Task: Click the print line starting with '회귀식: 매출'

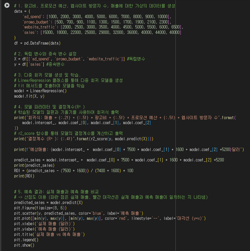Action: pos(125,118)
